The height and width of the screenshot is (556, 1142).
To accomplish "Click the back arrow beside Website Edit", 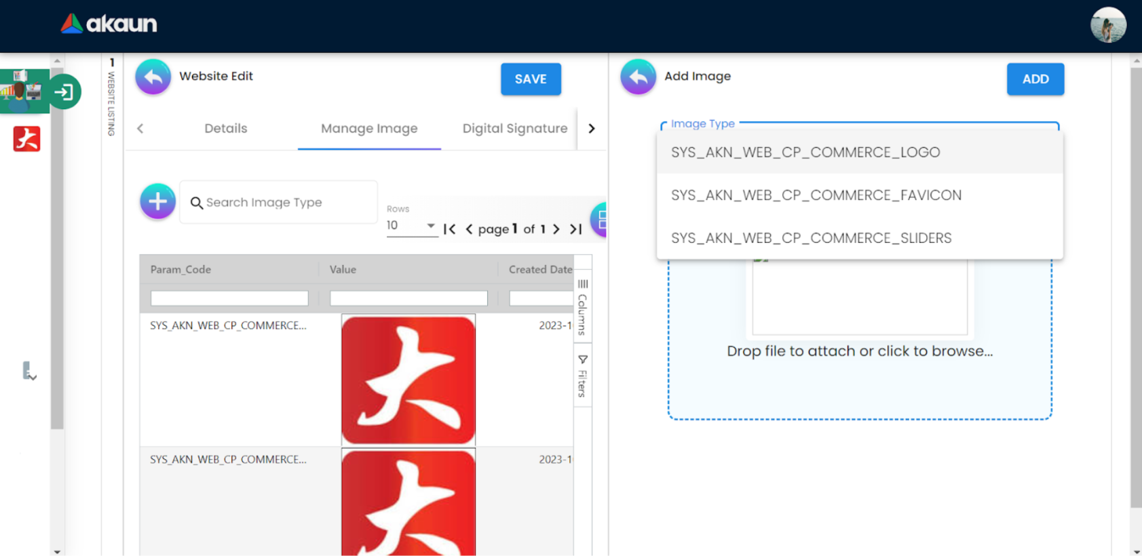I will pos(153,77).
